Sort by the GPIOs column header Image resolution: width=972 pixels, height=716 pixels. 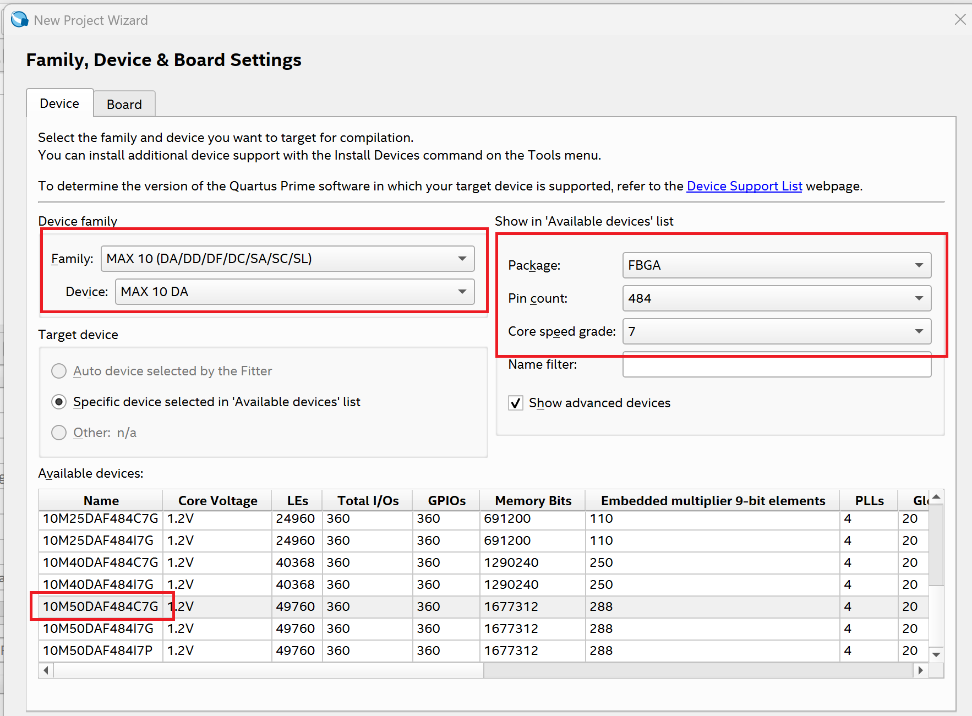(x=446, y=501)
